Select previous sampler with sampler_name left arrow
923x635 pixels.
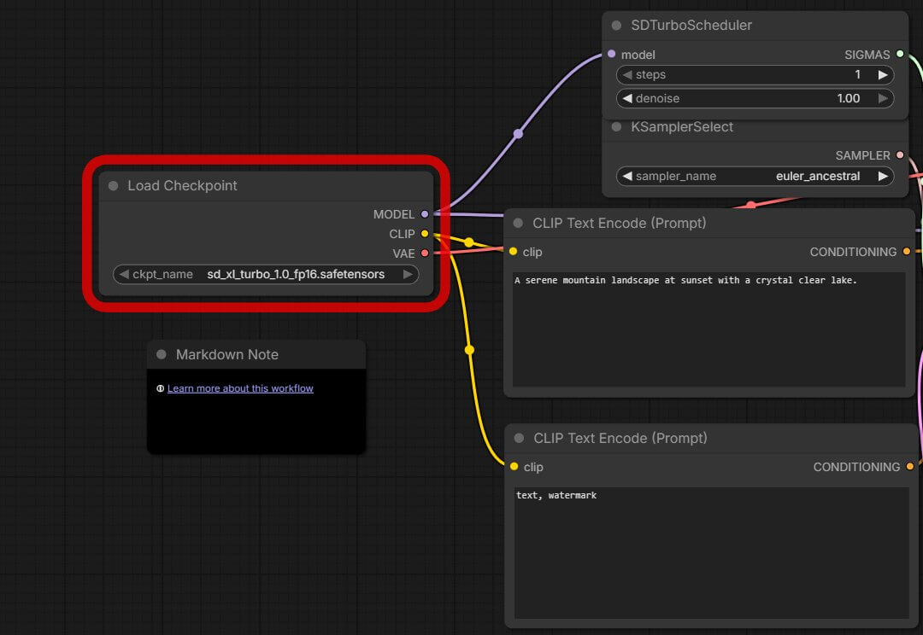627,177
